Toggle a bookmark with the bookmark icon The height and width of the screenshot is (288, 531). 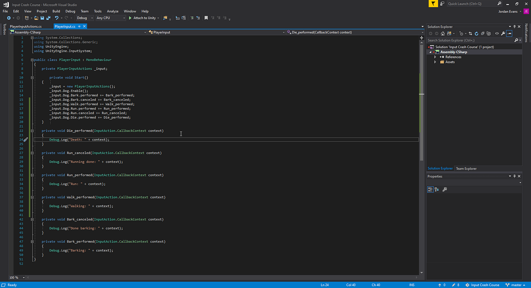click(206, 18)
